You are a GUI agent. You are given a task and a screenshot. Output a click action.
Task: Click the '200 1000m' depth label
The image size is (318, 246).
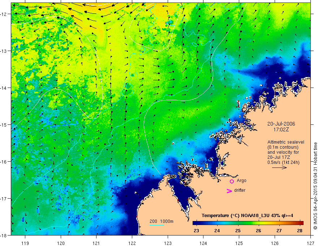pos(162,221)
